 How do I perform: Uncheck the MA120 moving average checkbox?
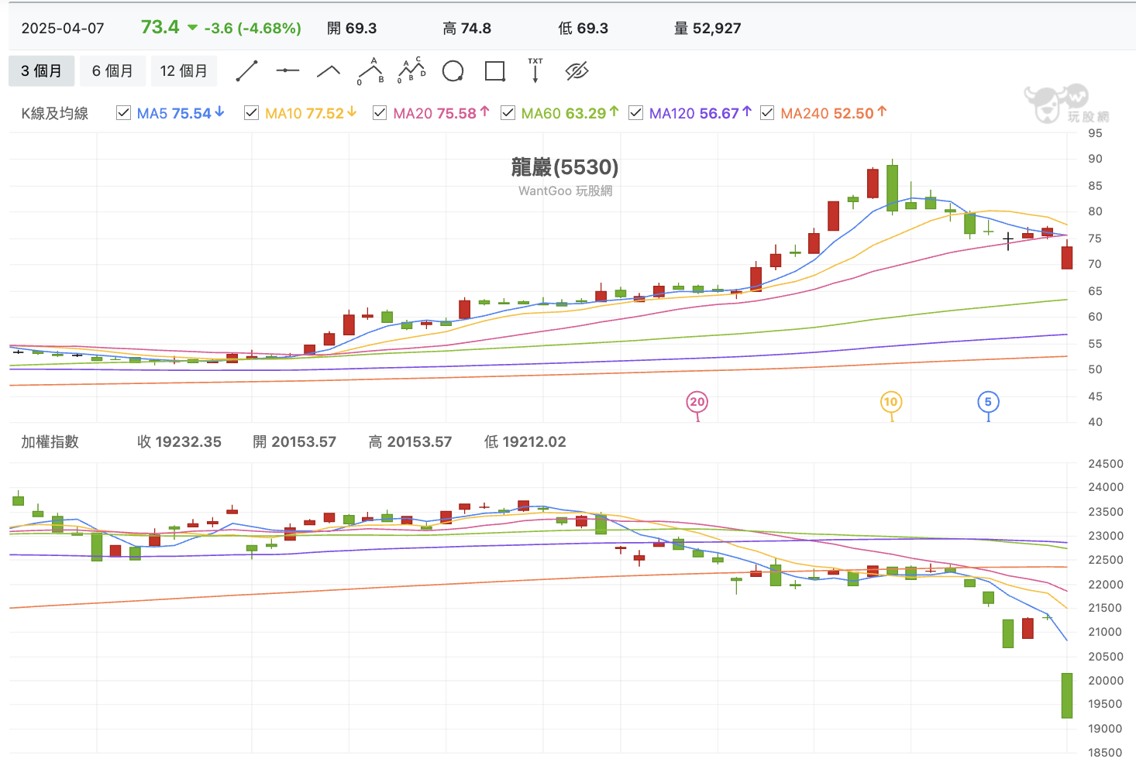[x=635, y=113]
